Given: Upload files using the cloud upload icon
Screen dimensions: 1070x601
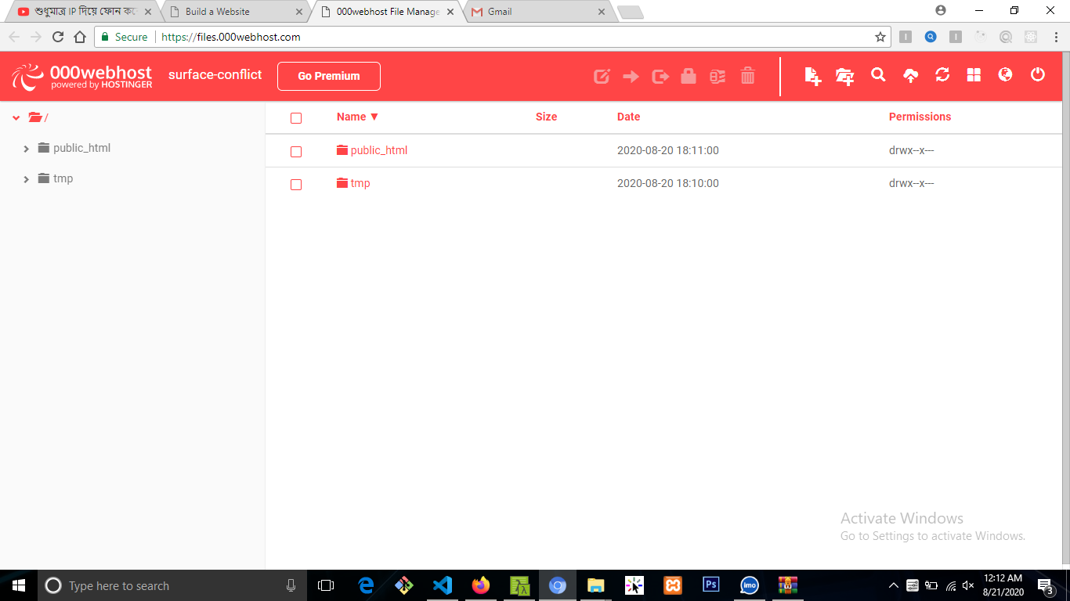Looking at the screenshot, I should 910,75.
